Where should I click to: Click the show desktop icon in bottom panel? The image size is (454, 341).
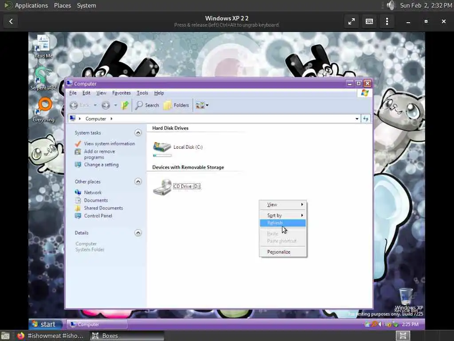[x=5, y=336]
